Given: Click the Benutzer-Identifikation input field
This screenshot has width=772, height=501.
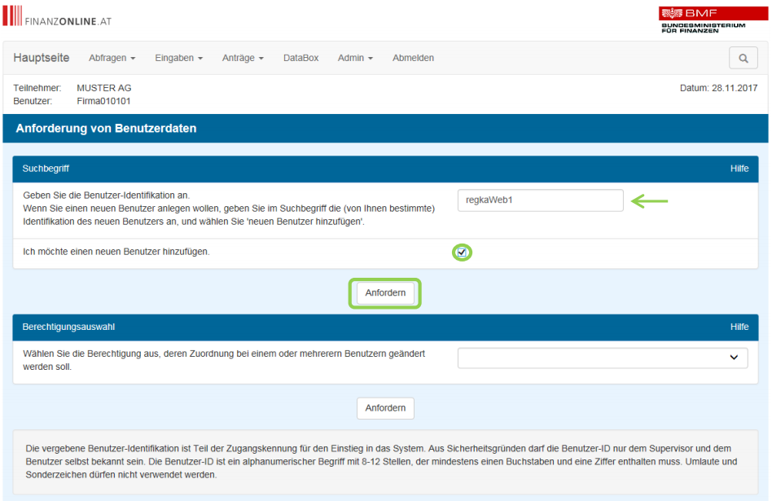Looking at the screenshot, I should (x=540, y=200).
